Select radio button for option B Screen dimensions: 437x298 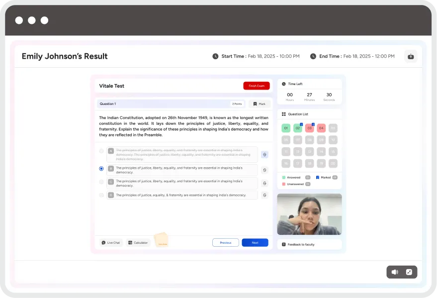coord(101,169)
